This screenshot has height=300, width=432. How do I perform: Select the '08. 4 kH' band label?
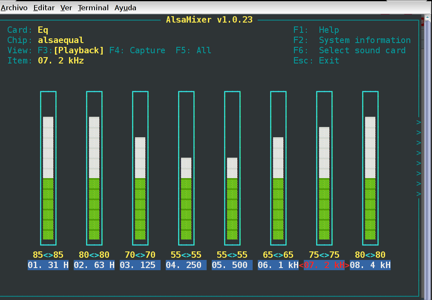pos(370,265)
